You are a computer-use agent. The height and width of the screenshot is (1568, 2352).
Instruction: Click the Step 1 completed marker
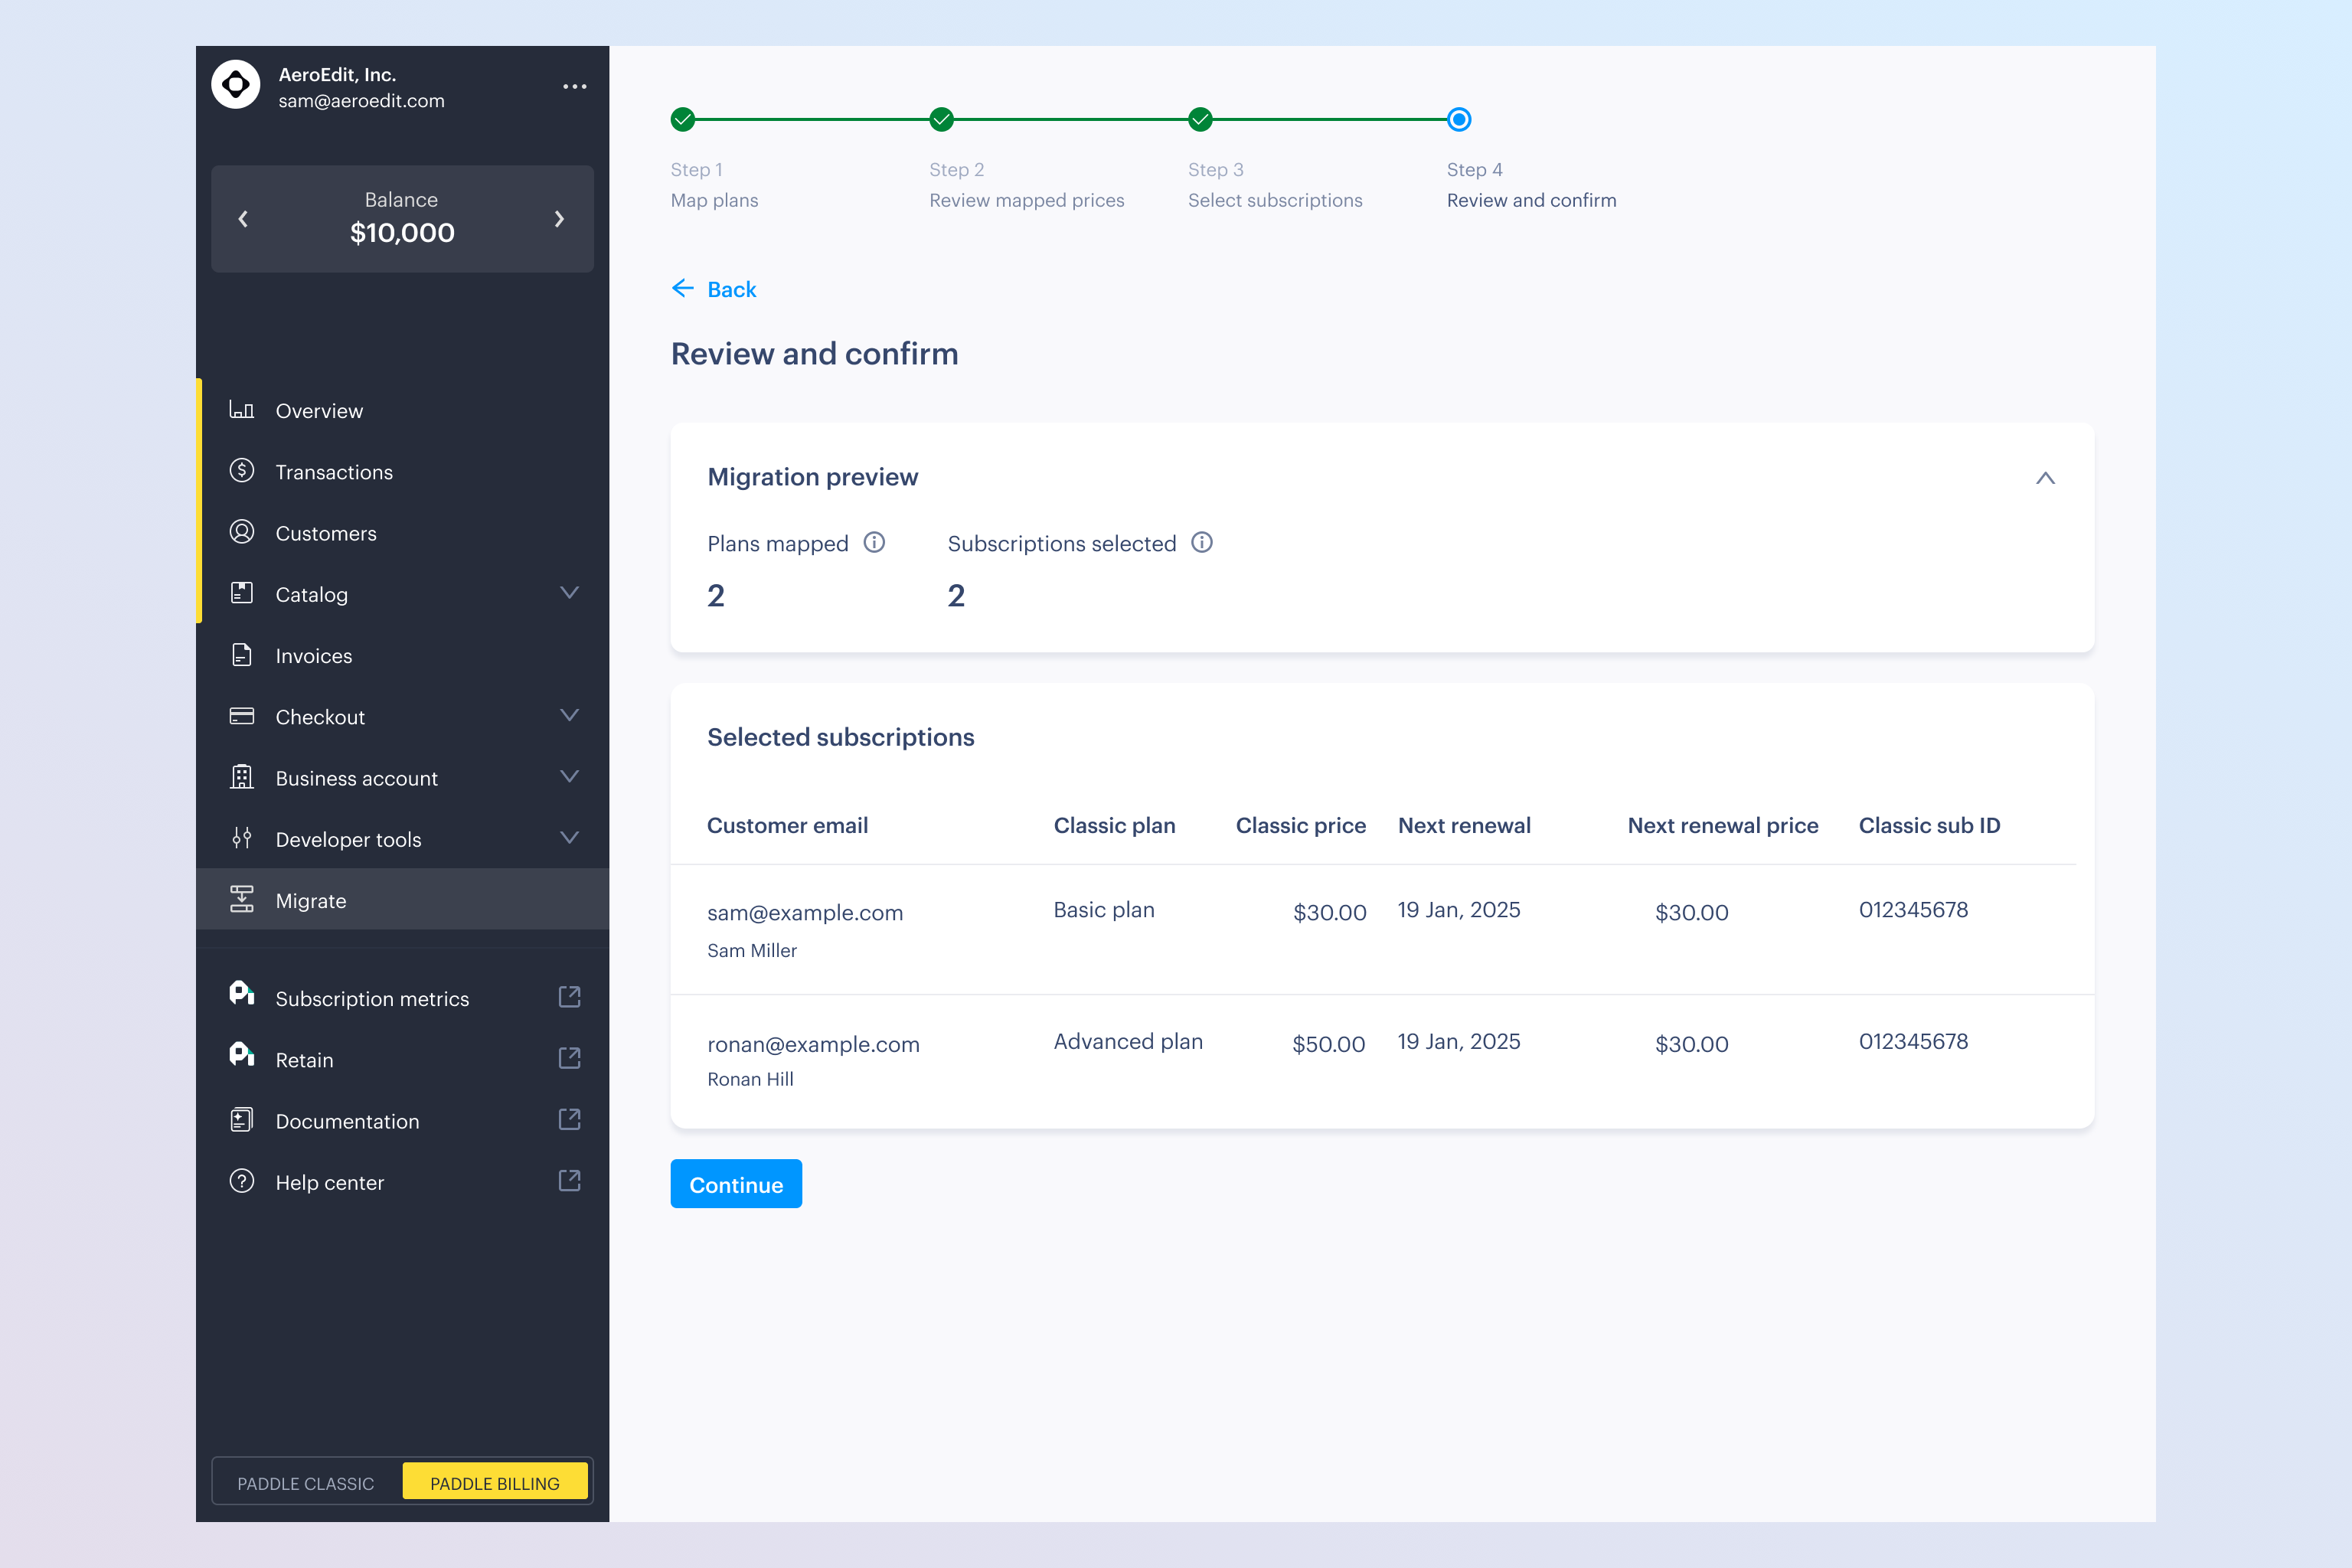[x=683, y=120]
